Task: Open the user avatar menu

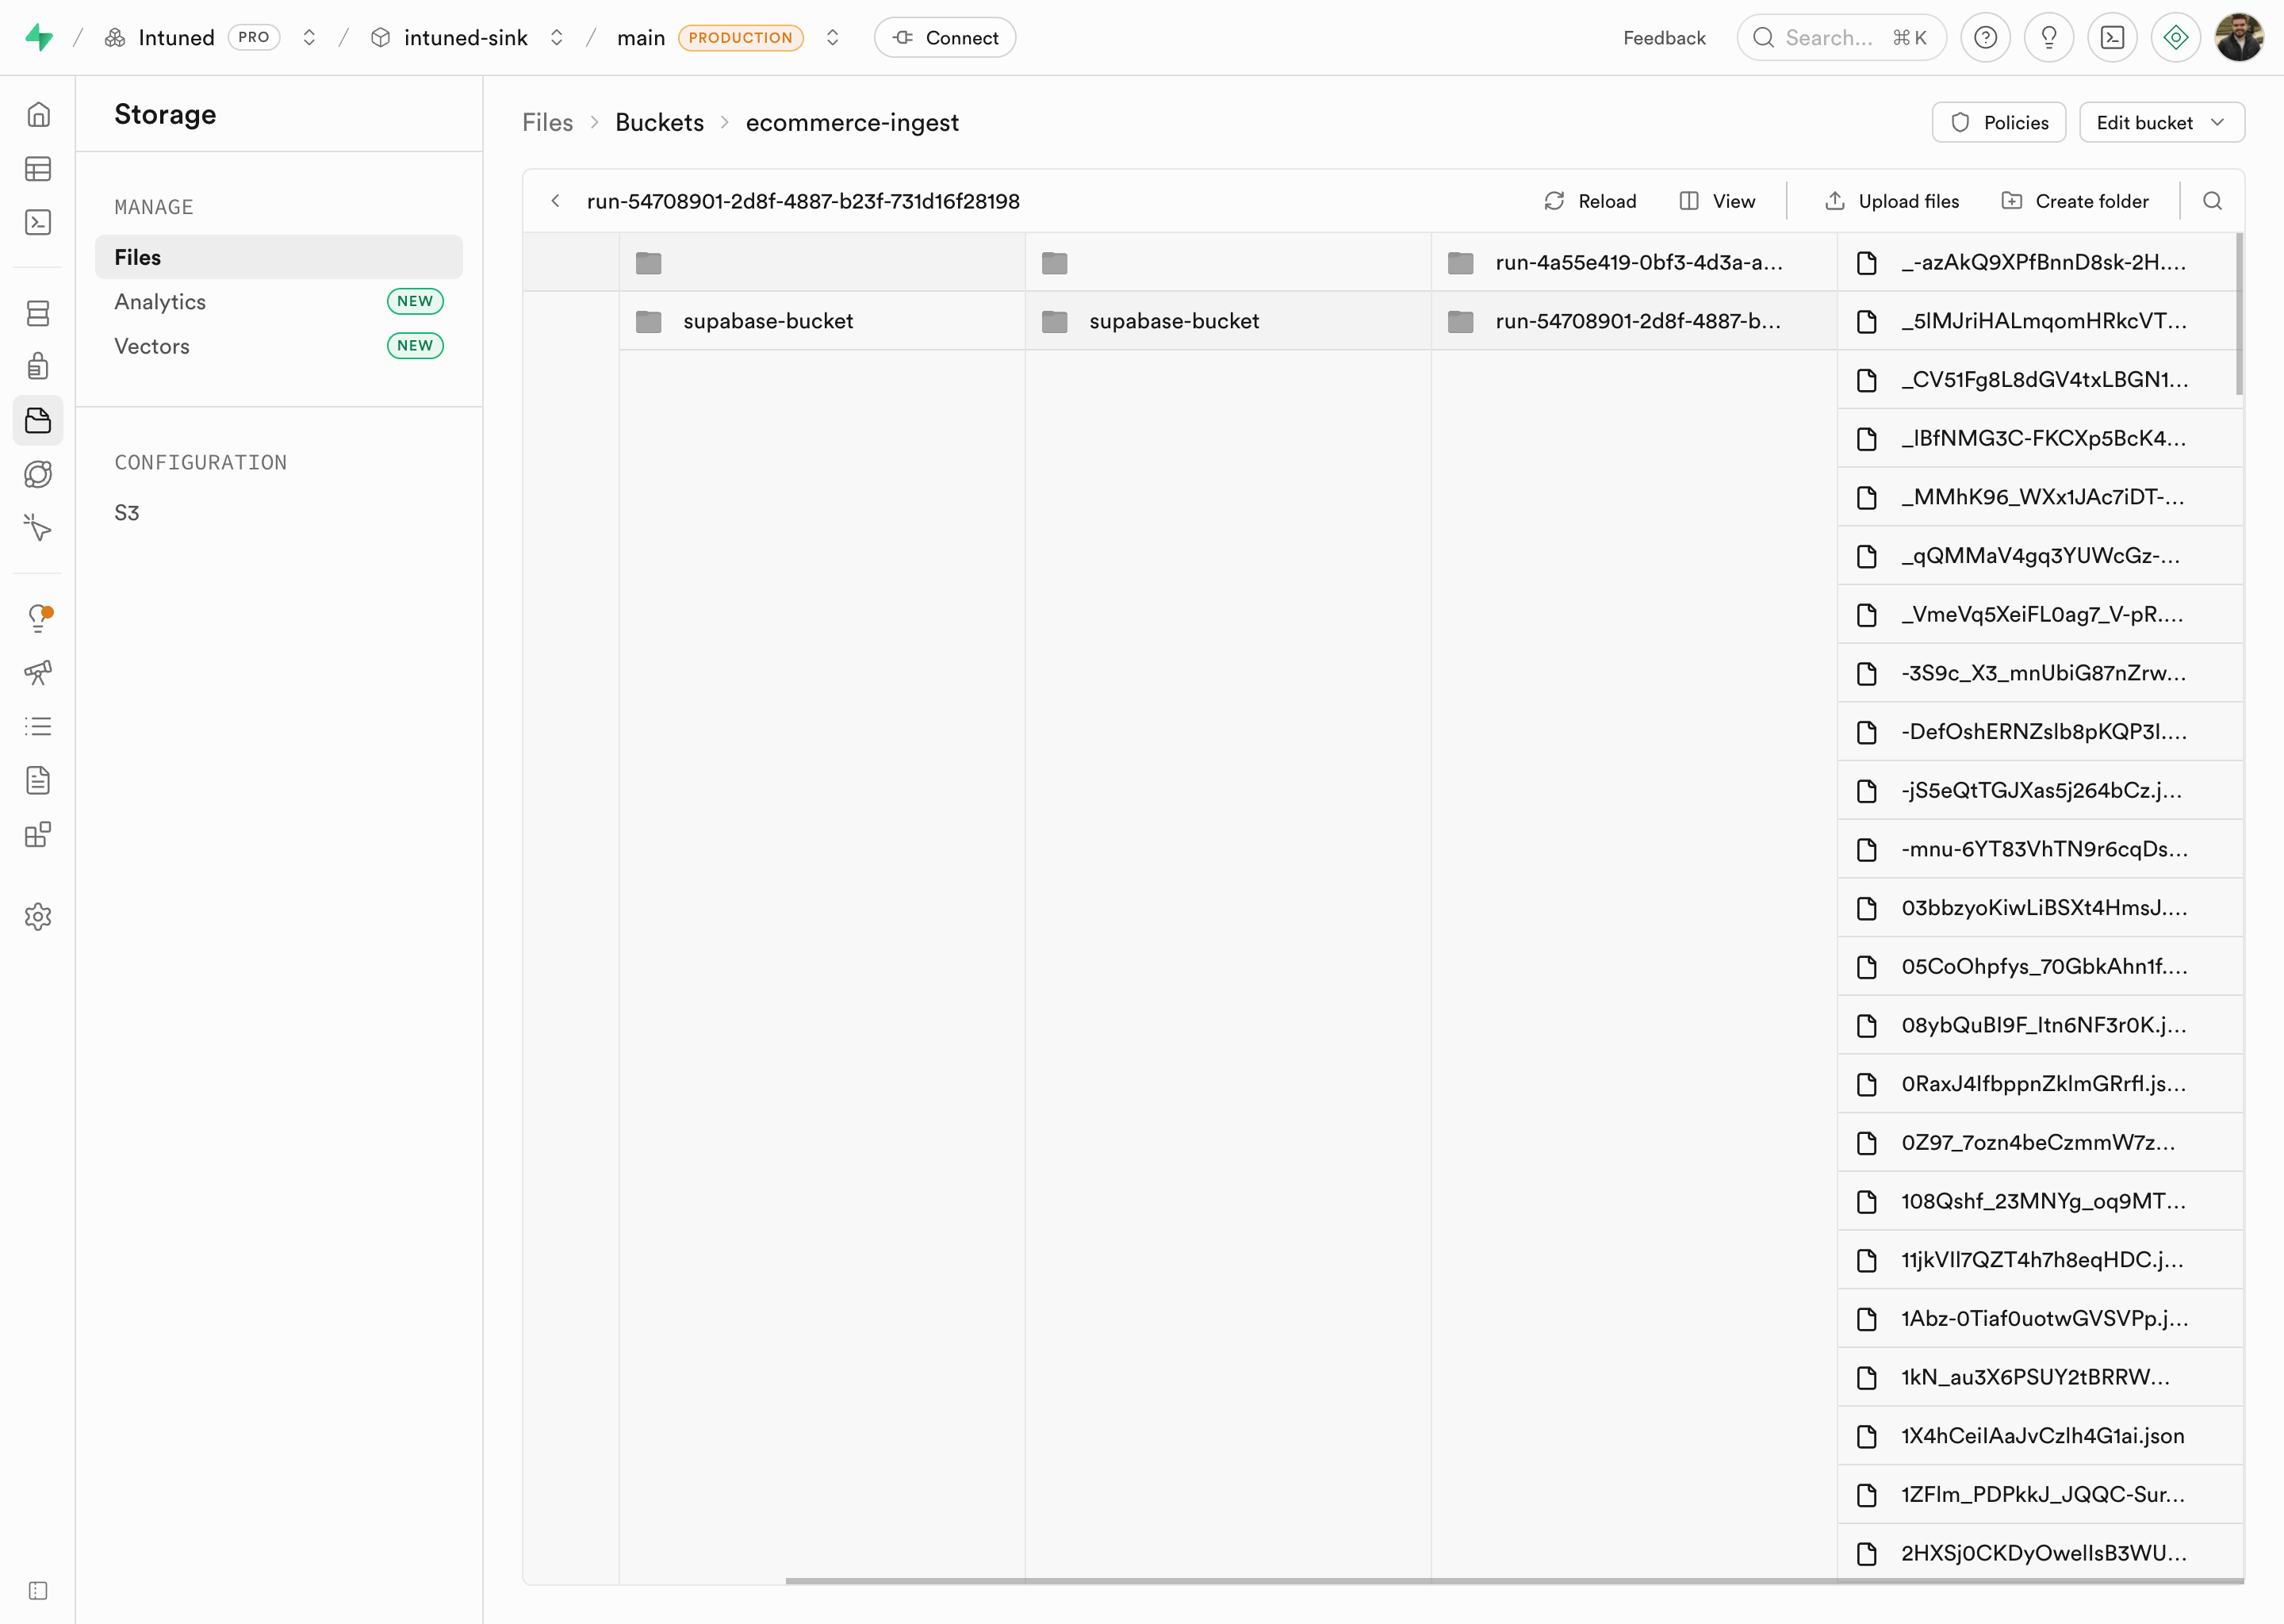Action: 2239,37
